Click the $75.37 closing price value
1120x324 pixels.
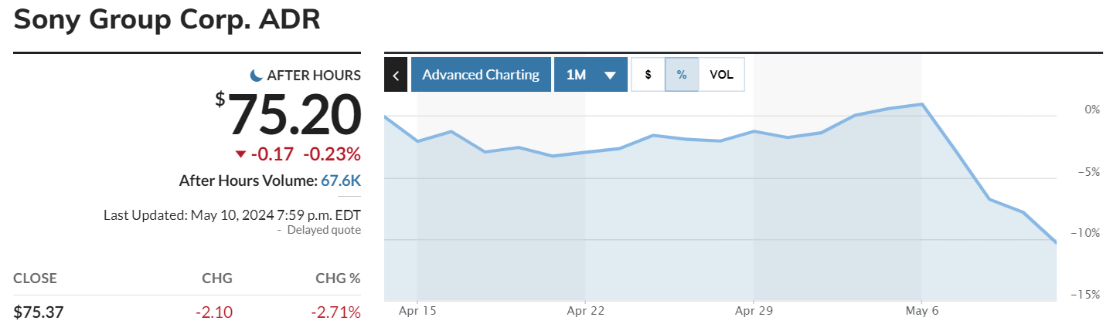39,312
